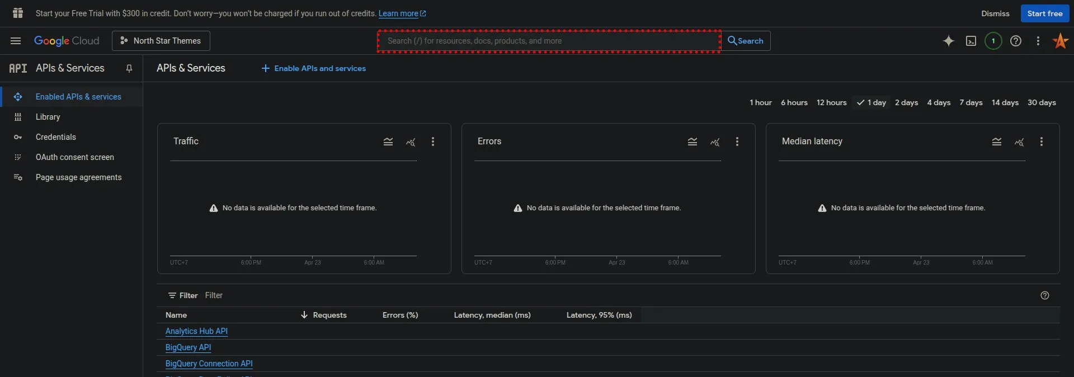The height and width of the screenshot is (377, 1074).
Task: Select the 30 days time range
Action: pos(1042,102)
